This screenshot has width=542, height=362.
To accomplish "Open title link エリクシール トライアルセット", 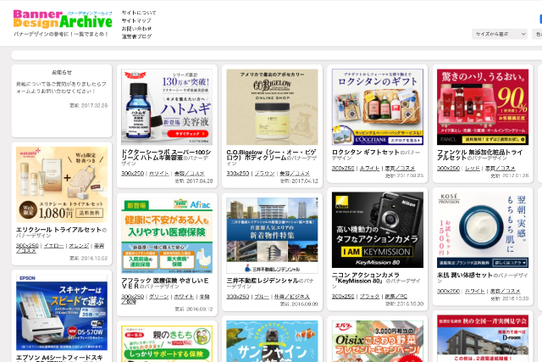I will click(58, 230).
